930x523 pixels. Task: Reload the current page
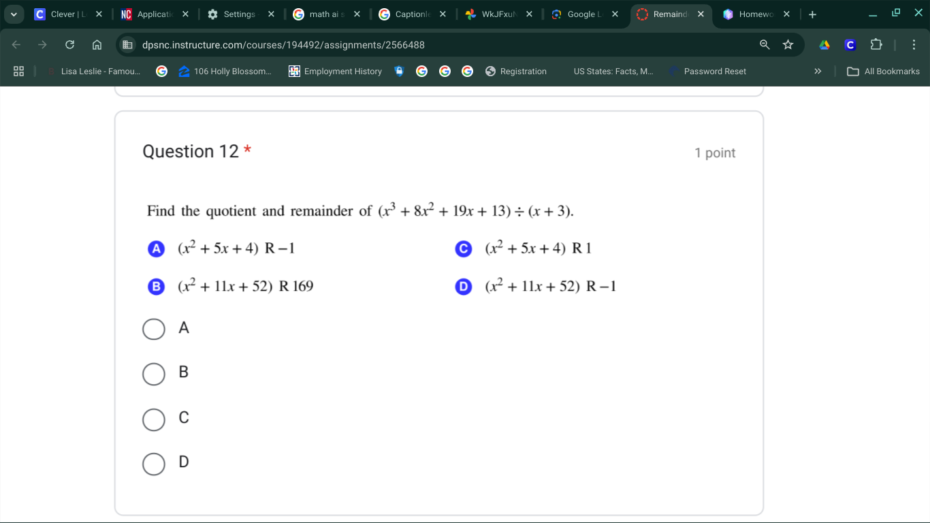[x=69, y=45]
